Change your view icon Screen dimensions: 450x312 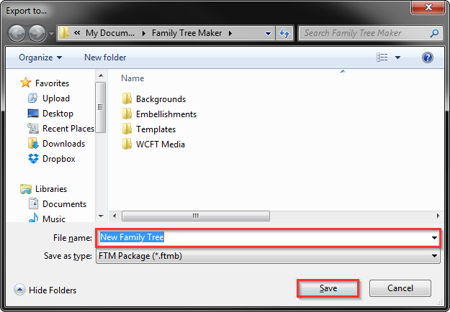382,58
